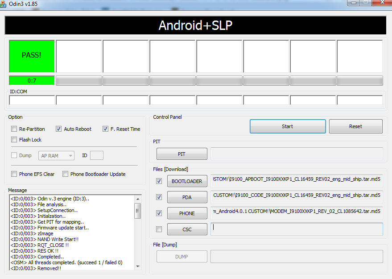Uncheck the PHONE file checkbox
Screen dimensions: 392x279
click(x=159, y=213)
